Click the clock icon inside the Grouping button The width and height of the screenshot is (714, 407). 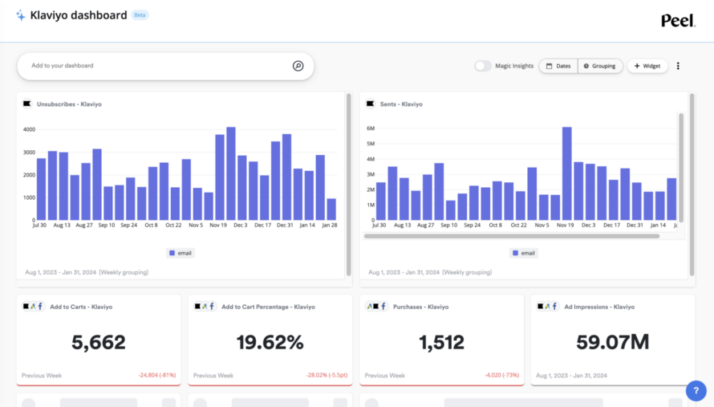588,65
